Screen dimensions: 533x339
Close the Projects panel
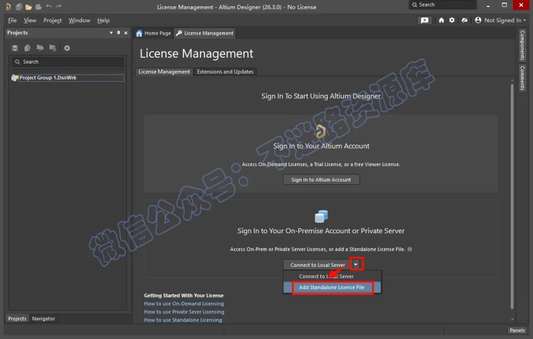coord(126,33)
